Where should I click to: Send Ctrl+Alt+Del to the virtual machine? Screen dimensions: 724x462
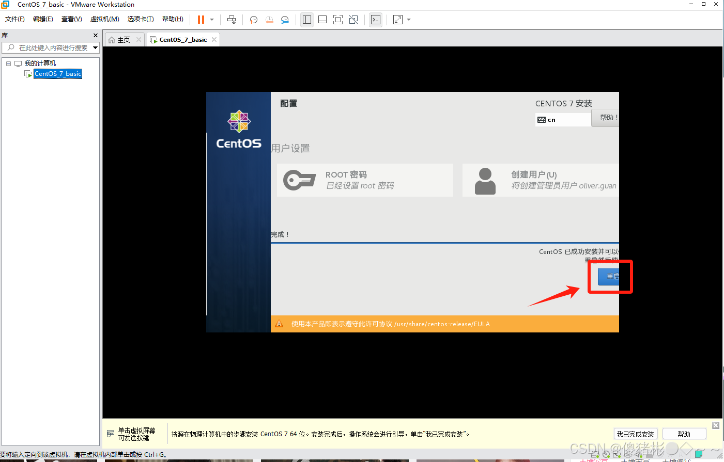[x=232, y=20]
